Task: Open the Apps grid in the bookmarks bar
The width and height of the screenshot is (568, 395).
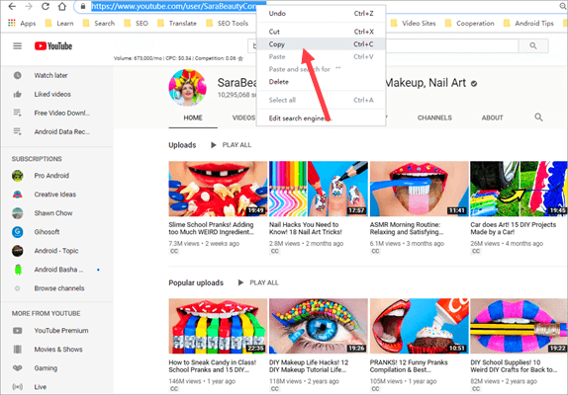Action: 22,23
